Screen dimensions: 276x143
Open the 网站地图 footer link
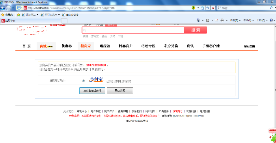click(x=150, y=111)
